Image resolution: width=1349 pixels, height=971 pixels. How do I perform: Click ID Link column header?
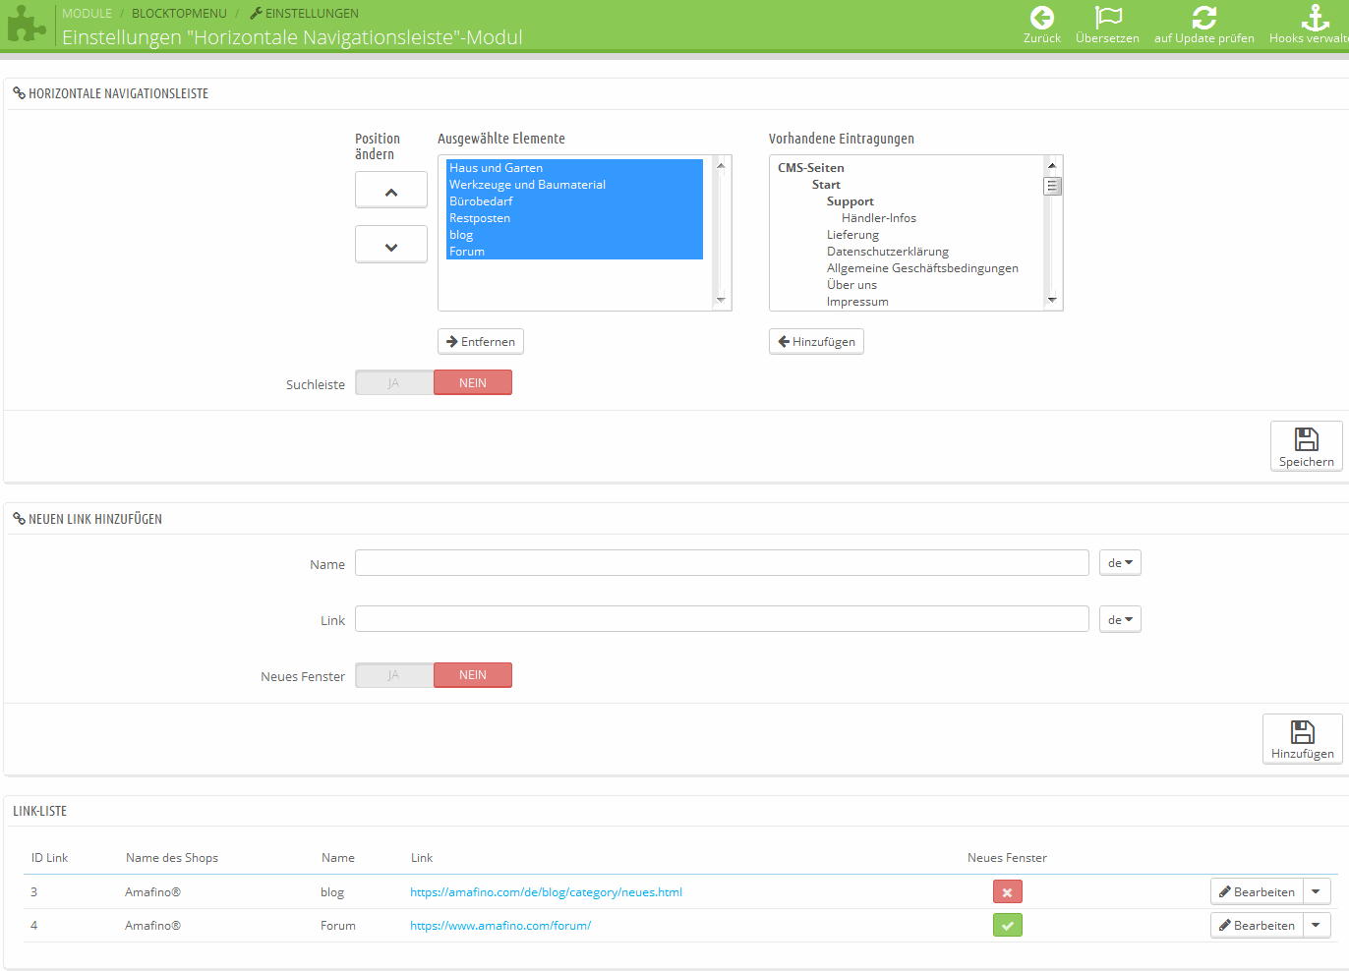(49, 858)
